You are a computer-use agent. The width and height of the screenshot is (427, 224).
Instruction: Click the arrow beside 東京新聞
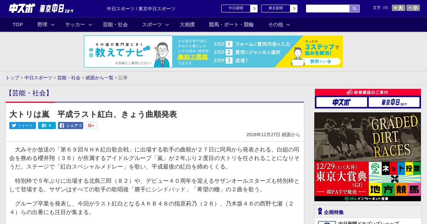click(x=294, y=9)
